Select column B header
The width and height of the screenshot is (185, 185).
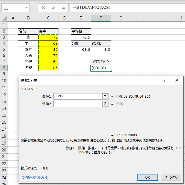click(28, 18)
